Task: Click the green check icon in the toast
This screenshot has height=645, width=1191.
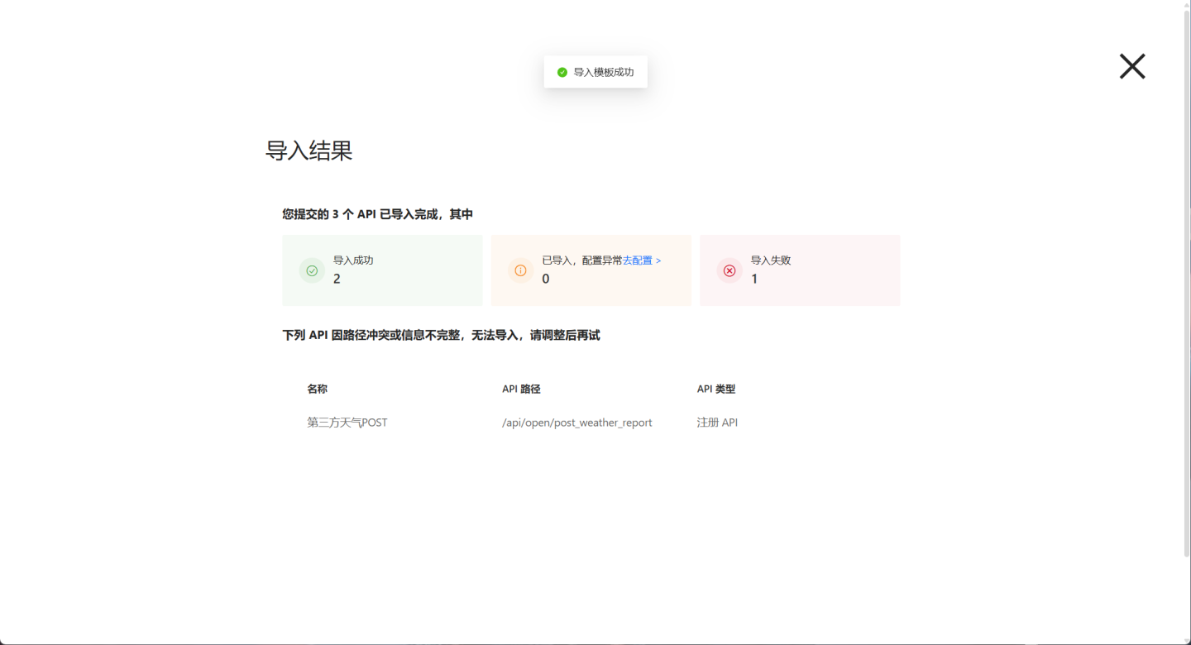Action: [562, 73]
